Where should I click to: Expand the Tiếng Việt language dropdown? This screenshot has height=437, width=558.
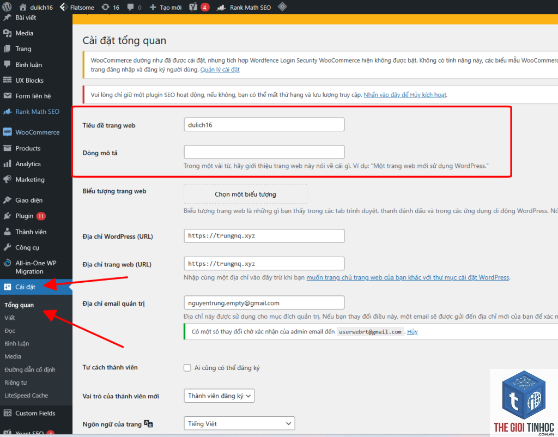pos(240,423)
